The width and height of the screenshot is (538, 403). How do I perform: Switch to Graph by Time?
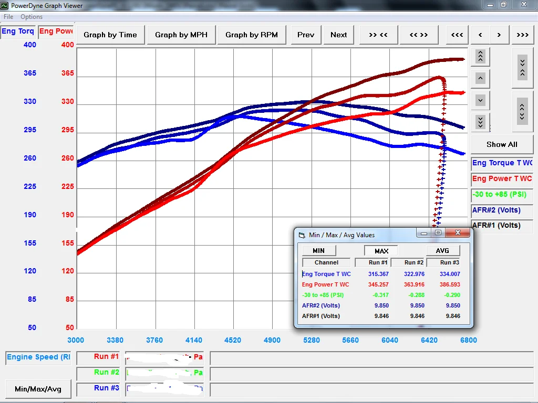click(110, 35)
